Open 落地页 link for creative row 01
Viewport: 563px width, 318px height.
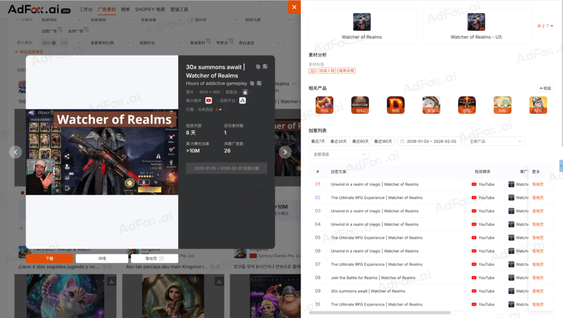(x=537, y=184)
